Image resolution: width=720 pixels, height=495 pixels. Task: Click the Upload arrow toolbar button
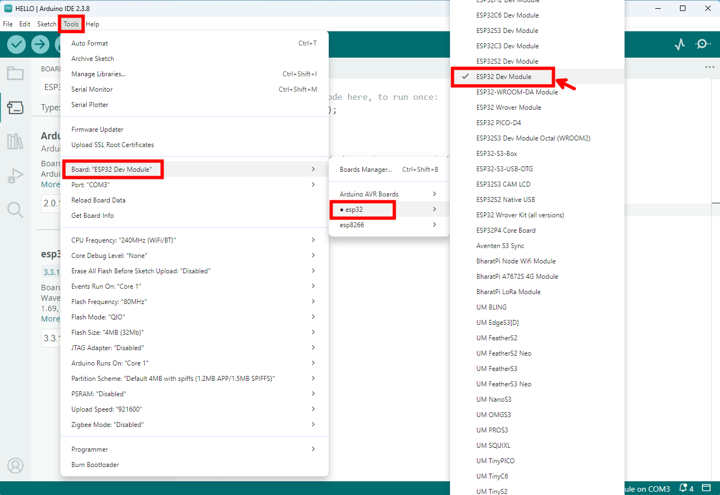(x=40, y=44)
